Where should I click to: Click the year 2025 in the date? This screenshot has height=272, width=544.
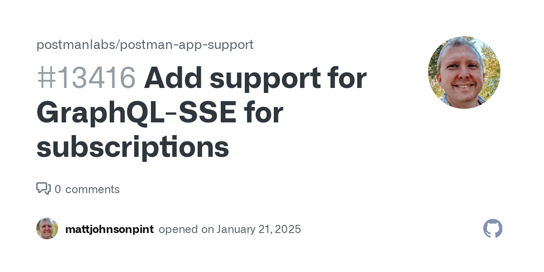point(288,229)
